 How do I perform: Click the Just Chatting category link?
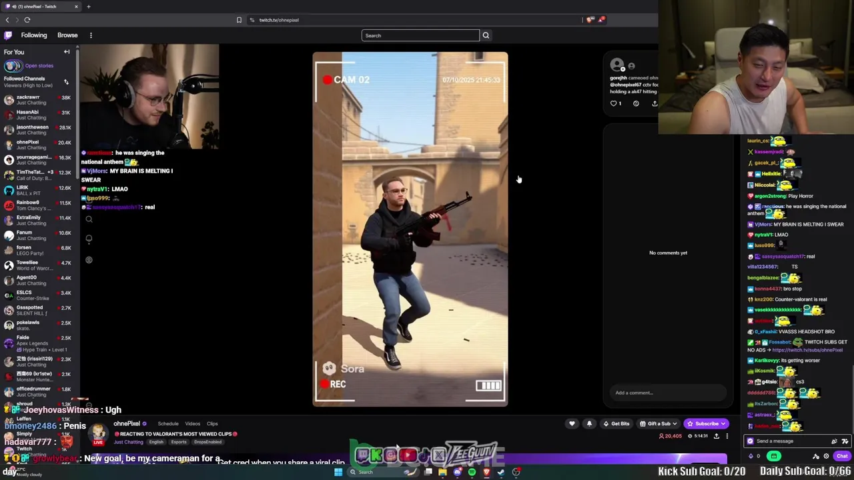128,442
